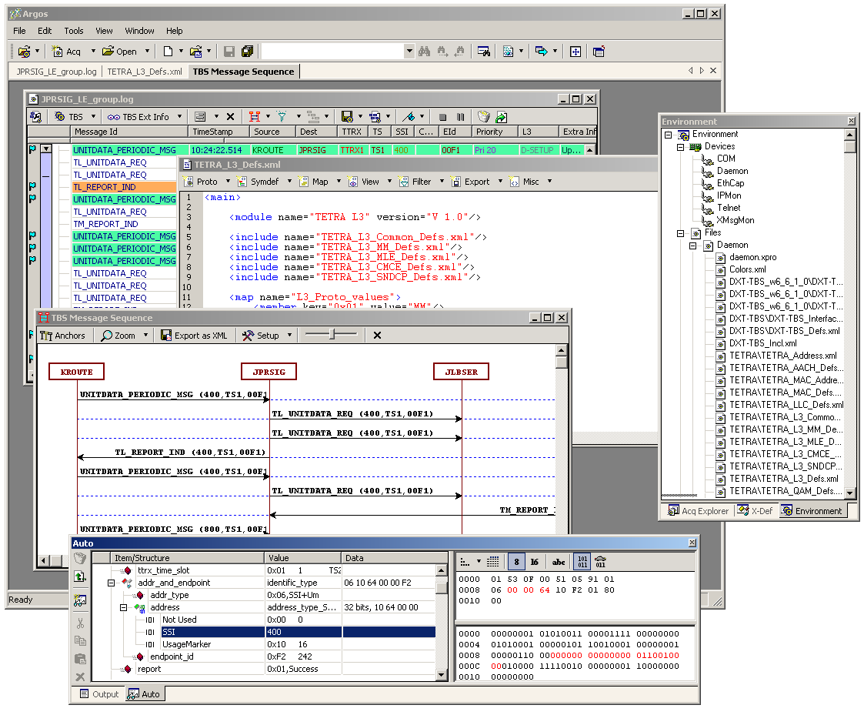Collapse the Devices node in Environment tree
Screen dimensions: 864x715
pos(681,147)
